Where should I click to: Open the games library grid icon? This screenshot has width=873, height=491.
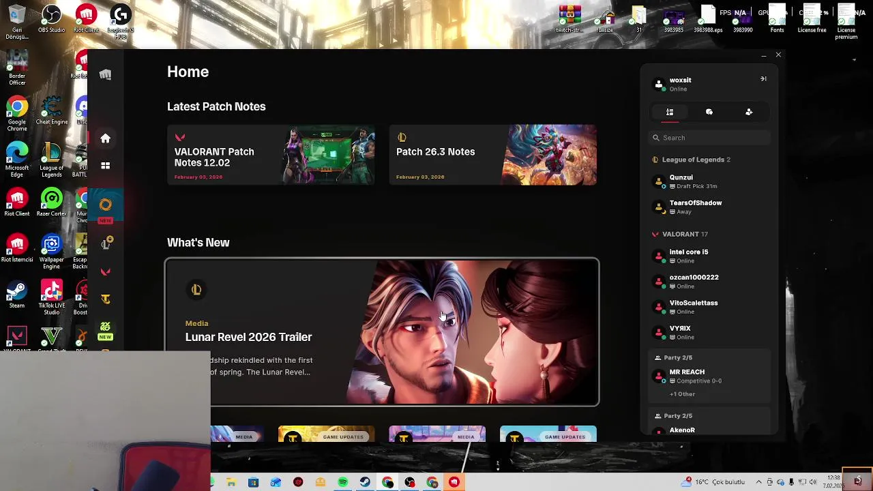[x=105, y=166]
